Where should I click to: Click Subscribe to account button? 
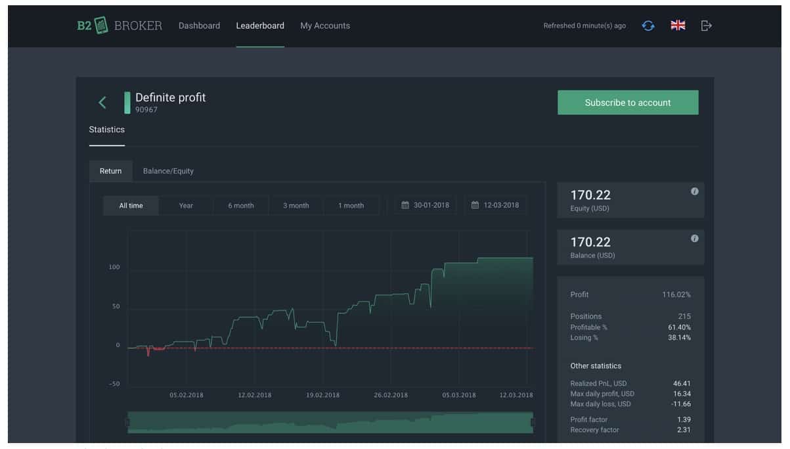pos(628,103)
